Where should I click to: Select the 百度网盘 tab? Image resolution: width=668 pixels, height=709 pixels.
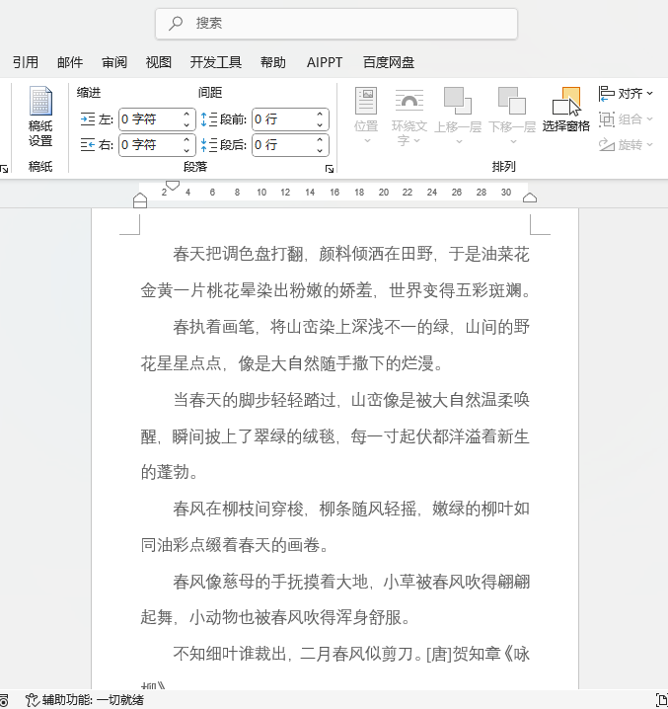click(x=389, y=62)
